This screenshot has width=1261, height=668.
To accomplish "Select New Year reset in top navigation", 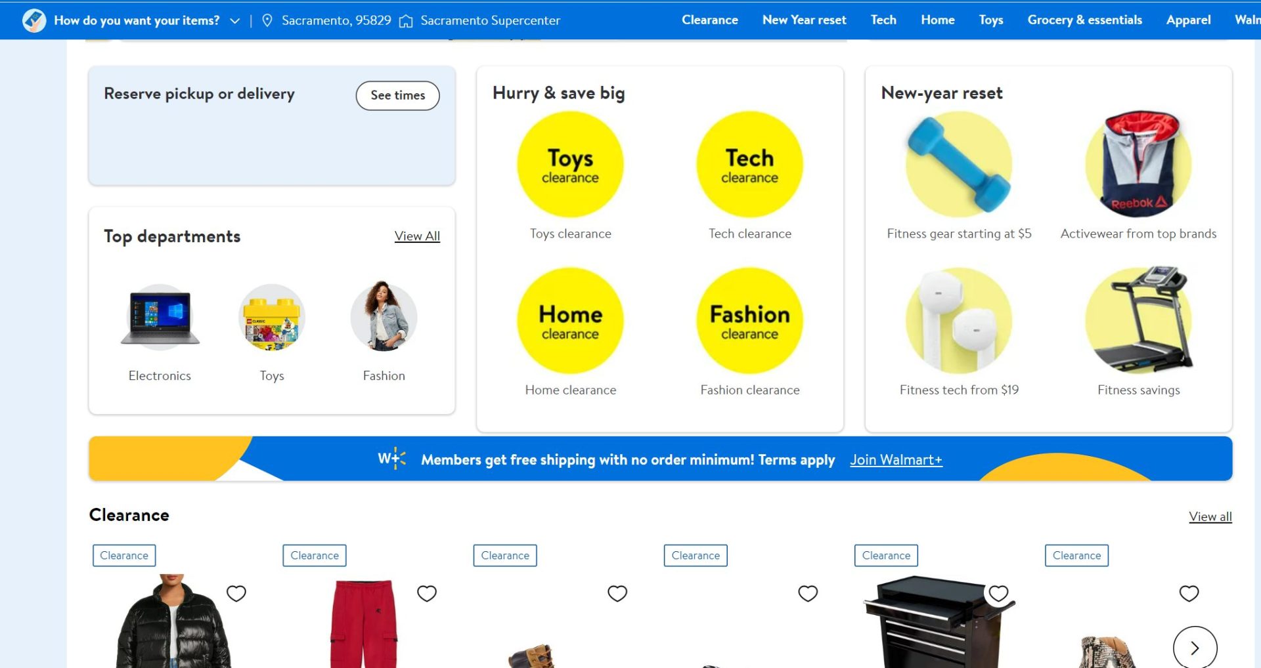I will [804, 20].
